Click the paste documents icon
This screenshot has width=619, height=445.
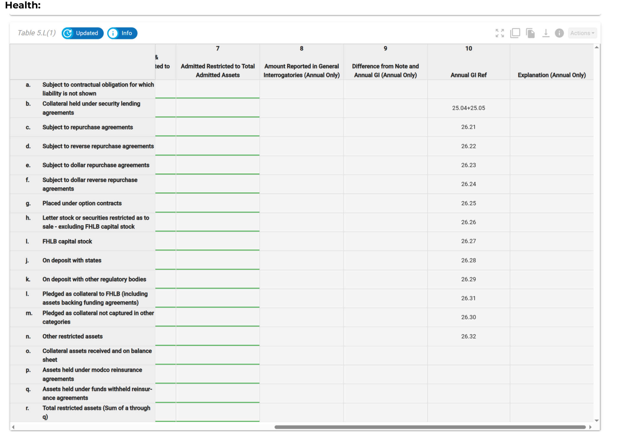[x=530, y=33]
